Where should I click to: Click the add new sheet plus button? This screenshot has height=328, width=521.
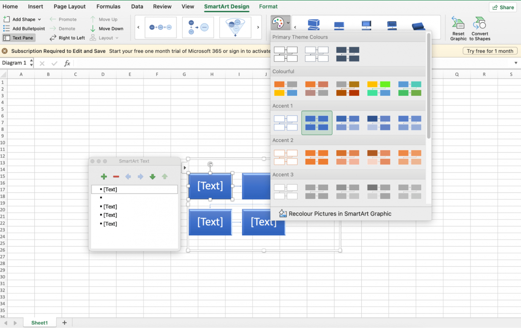[x=64, y=323]
